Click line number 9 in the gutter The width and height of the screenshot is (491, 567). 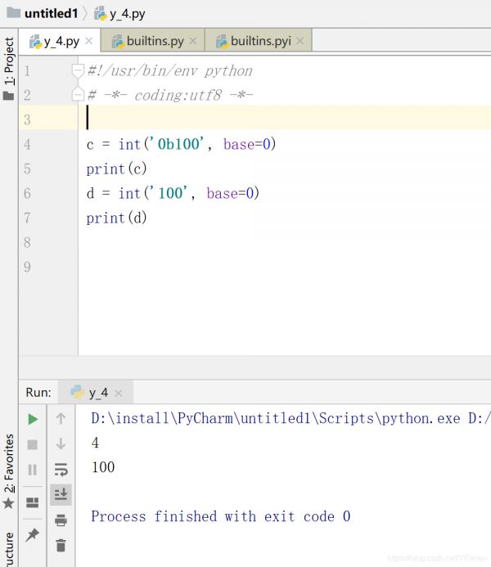[27, 267]
